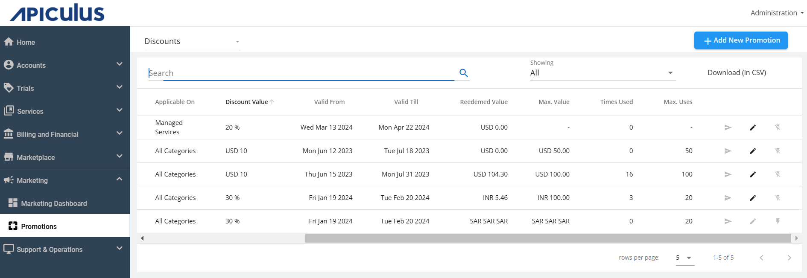Screen dimensions: 807x278
Task: Click the Accounts person icon
Action: pyautogui.click(x=9, y=65)
